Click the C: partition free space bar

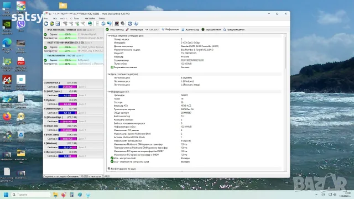pos(67,87)
